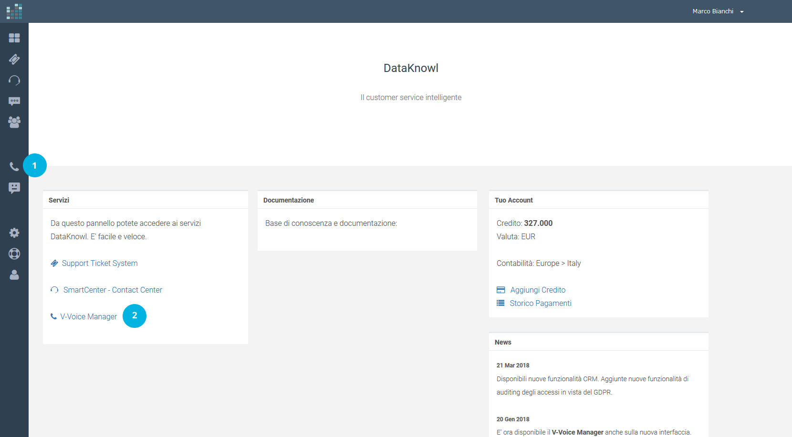Click the list icon beside Storico Pagamenti
This screenshot has width=792, height=437.
click(500, 303)
